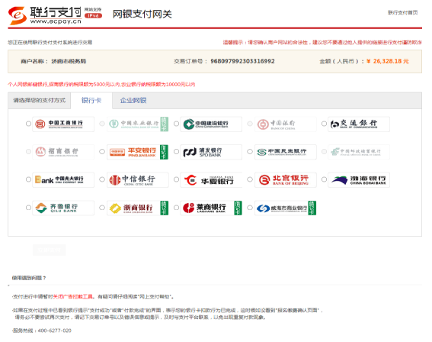Viewport: 432px width, 342px height.
Task: Click the 请选择您的支付方式 label
Action: click(40, 101)
